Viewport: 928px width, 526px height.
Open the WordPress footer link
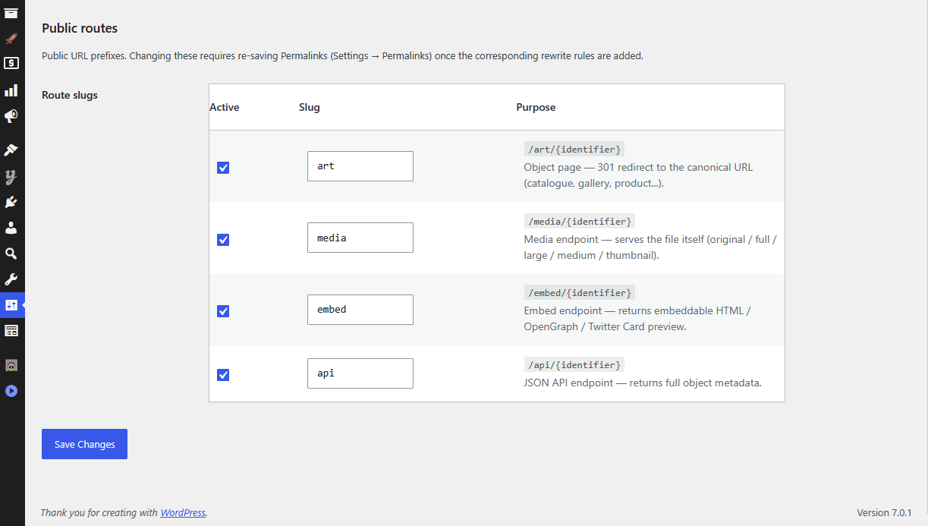pos(183,512)
